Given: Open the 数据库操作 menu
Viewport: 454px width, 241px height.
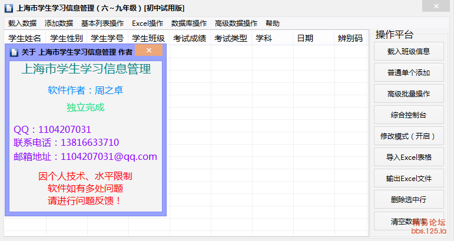Looking at the screenshot, I should pos(189,24).
